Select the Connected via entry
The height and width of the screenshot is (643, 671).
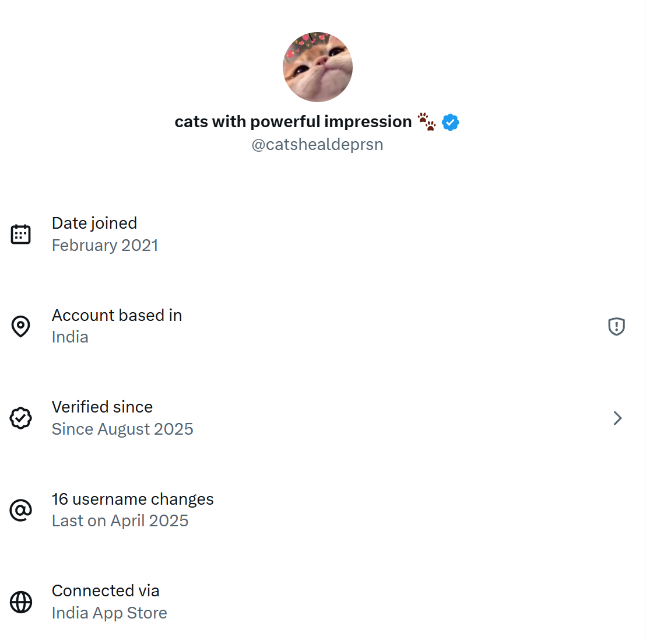106,590
